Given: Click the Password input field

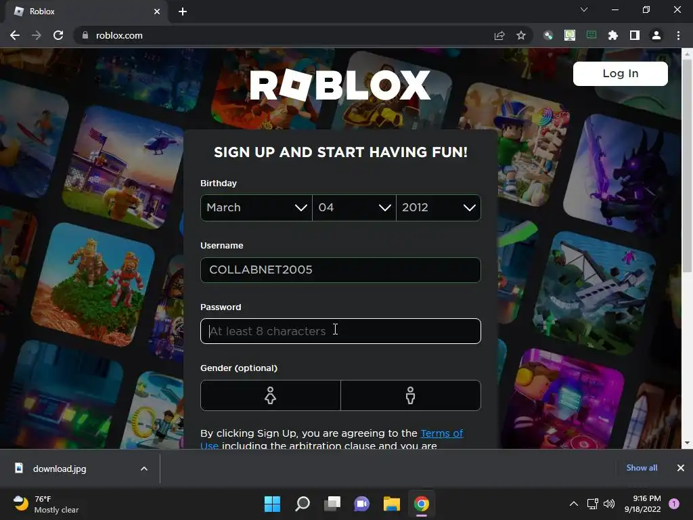Looking at the screenshot, I should click(340, 330).
